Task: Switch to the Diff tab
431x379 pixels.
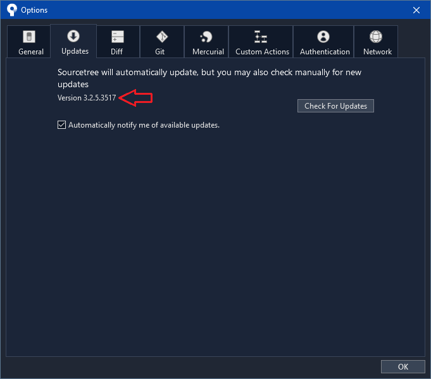Action: point(118,42)
